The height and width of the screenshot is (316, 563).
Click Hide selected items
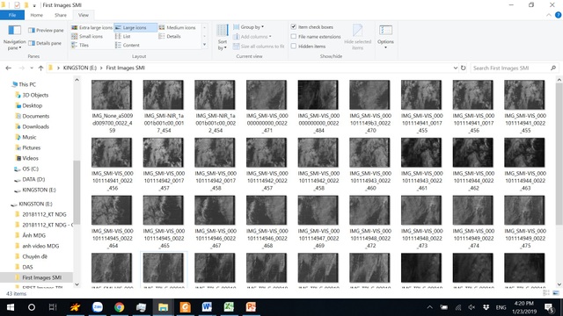point(357,37)
